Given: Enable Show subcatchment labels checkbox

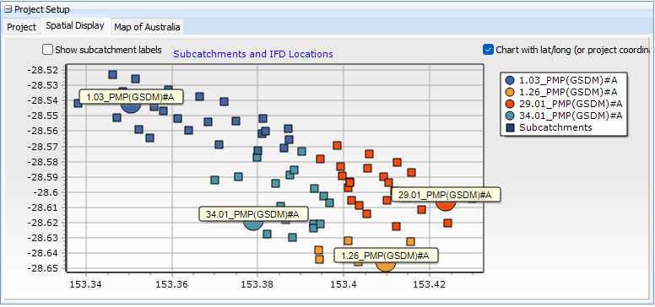Looking at the screenshot, I should pyautogui.click(x=47, y=50).
